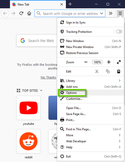Click the Library books icon
Image resolution: width=125 pixels, height=162 pixels.
point(62,81)
